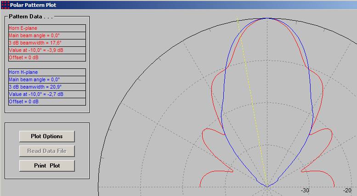The width and height of the screenshot is (357, 196).
Task: Select 'Value at -10,0° = -3,9 dB' cell
Action: tap(47, 50)
